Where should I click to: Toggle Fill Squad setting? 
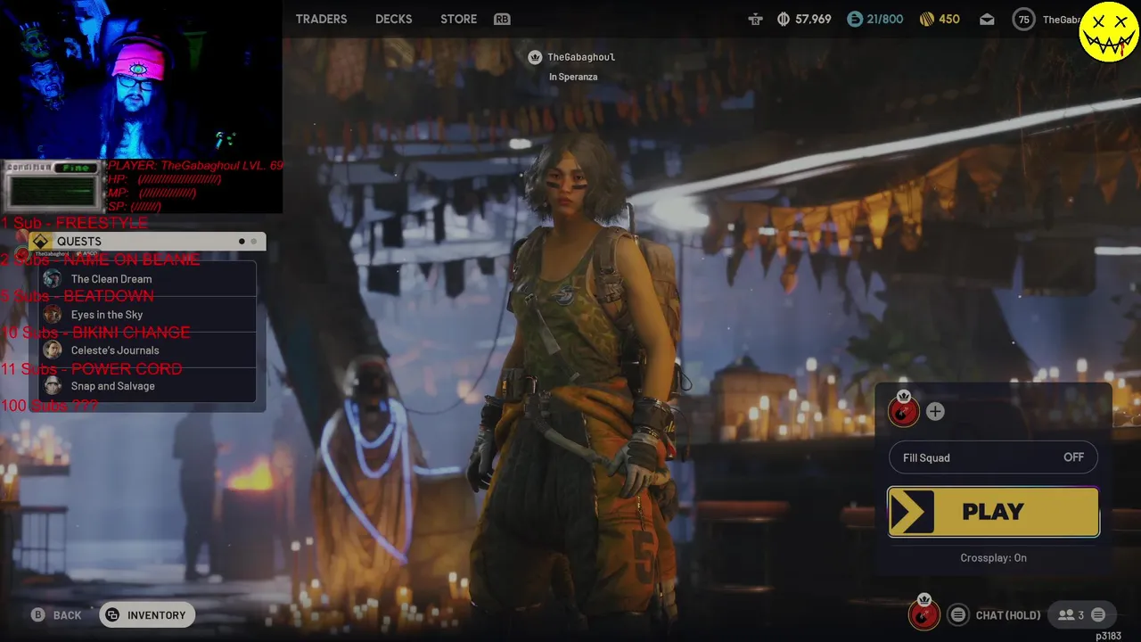[993, 457]
